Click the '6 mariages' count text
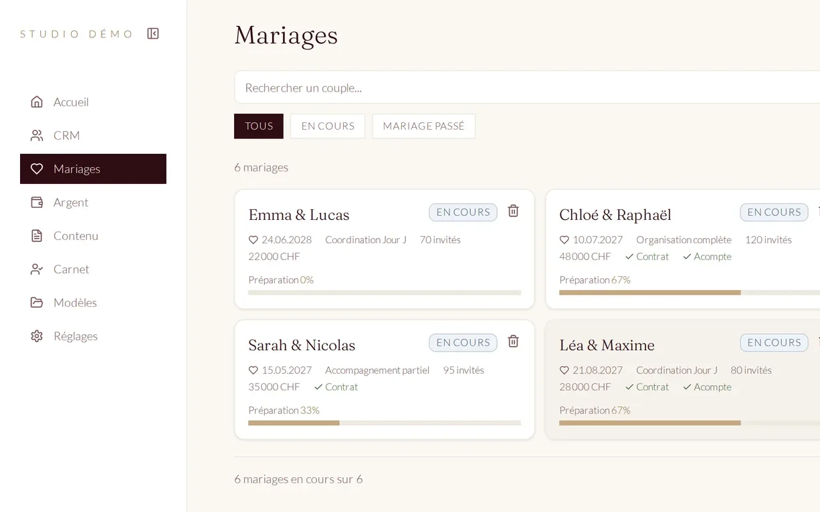 tap(262, 167)
